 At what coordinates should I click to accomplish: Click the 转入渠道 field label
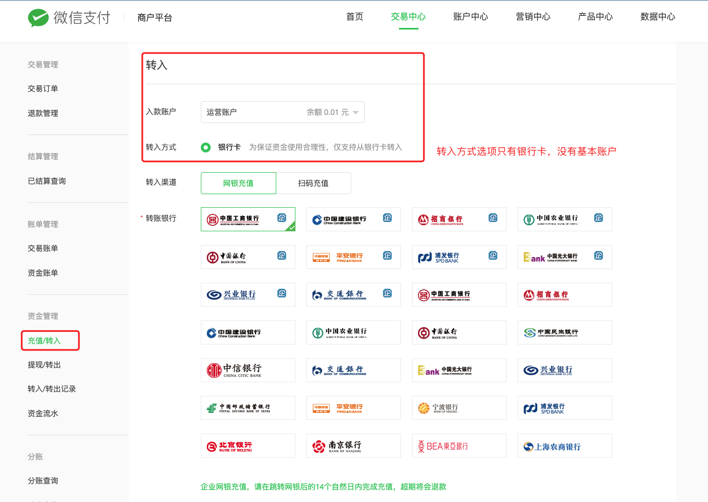point(161,182)
